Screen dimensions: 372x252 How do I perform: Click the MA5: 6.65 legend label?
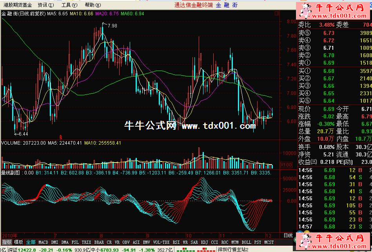[x=57, y=14]
